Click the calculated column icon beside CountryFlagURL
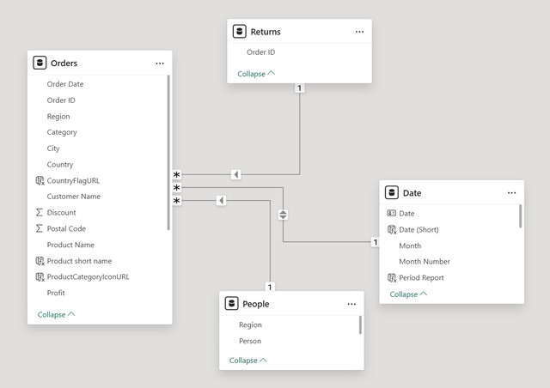550x388 pixels. coord(40,180)
